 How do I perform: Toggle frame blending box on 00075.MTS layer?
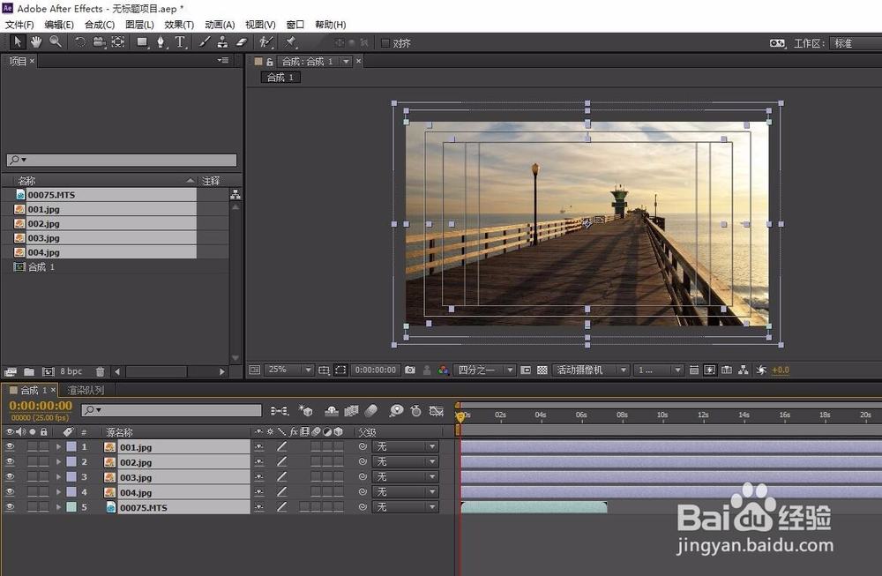[x=304, y=507]
